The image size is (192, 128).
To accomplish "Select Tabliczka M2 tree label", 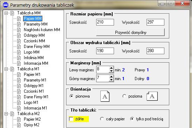I will click(x=28, y=114).
